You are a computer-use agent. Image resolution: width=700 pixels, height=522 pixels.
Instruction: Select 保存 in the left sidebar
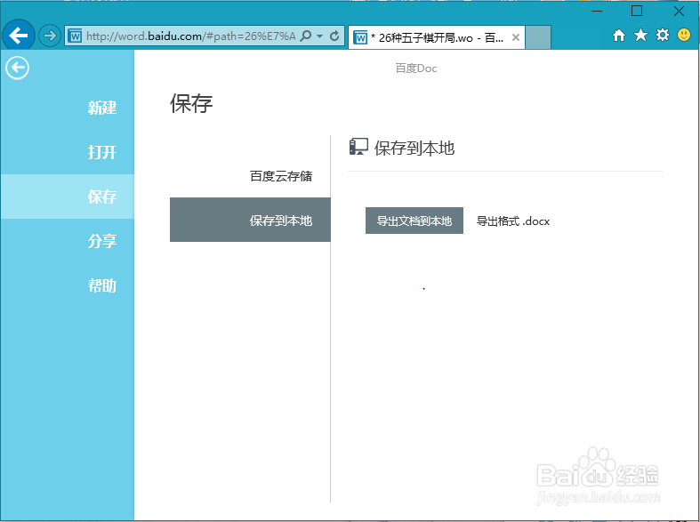tap(68, 197)
